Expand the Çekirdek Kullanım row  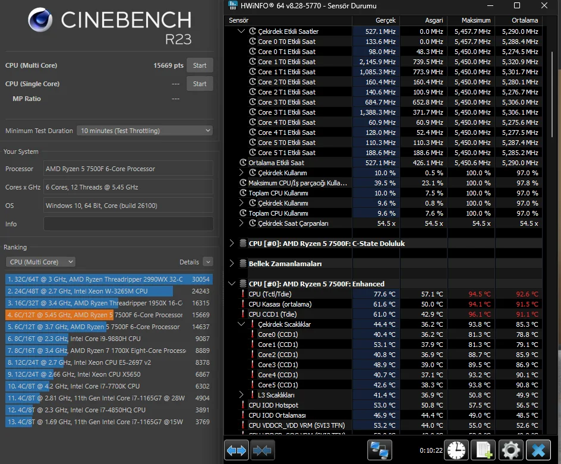(x=241, y=173)
